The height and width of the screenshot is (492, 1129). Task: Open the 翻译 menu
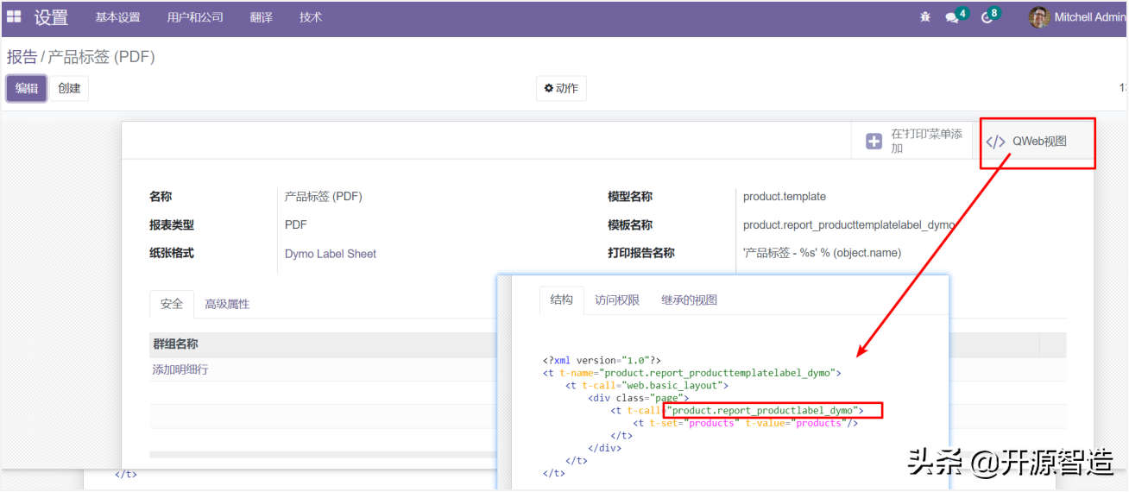[x=262, y=17]
